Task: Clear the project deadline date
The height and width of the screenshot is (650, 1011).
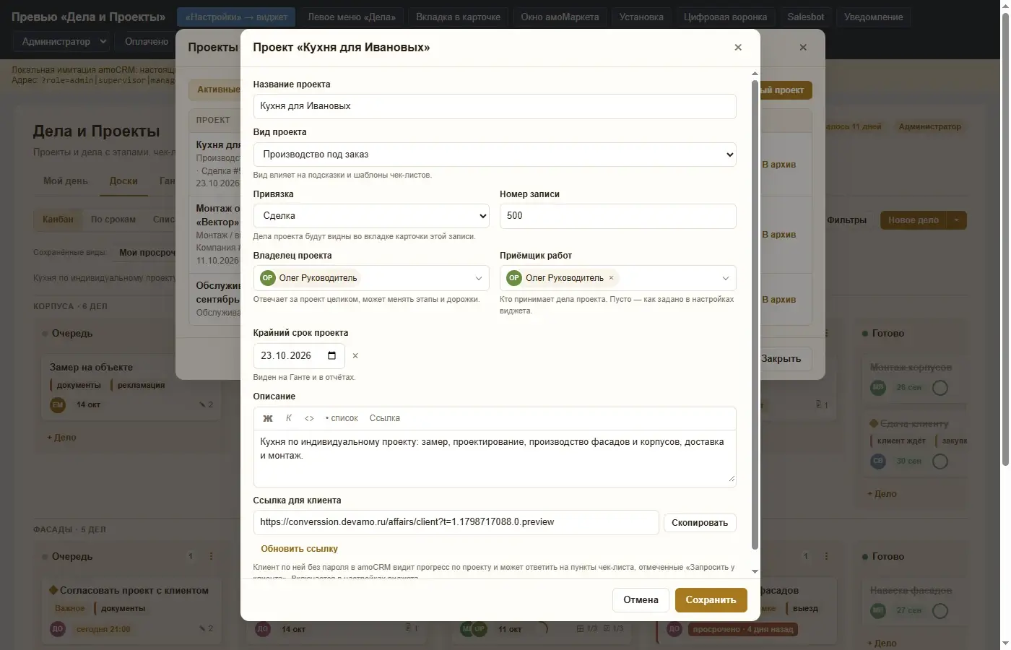Action: tap(355, 356)
